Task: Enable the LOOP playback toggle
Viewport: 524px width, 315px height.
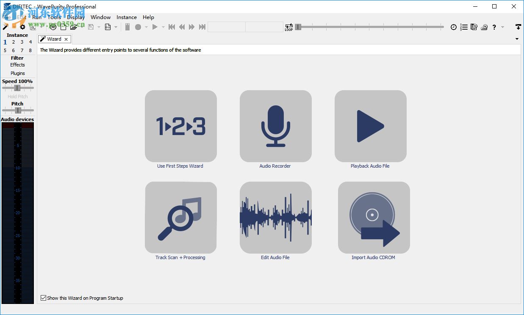Action: pyautogui.click(x=288, y=27)
